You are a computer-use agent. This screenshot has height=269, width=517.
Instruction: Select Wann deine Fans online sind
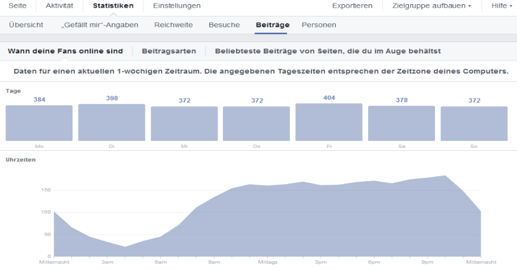point(65,52)
